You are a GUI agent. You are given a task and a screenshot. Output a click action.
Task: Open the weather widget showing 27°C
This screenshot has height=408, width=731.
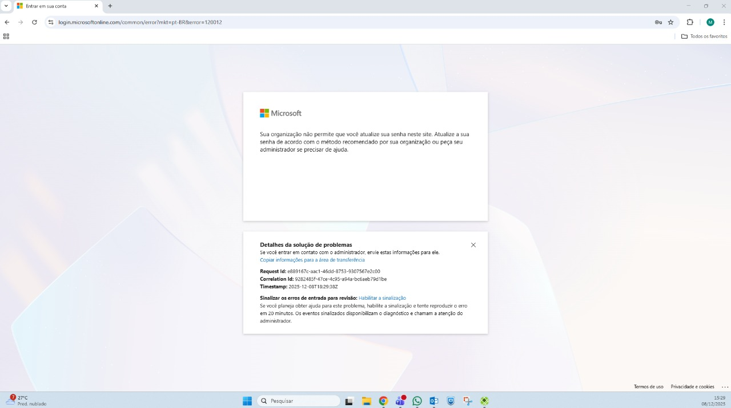tap(26, 401)
